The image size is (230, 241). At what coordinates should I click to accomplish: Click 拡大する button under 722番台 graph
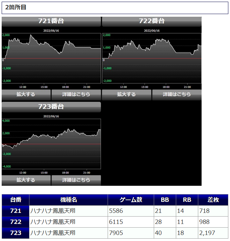pyautogui.click(x=127, y=94)
